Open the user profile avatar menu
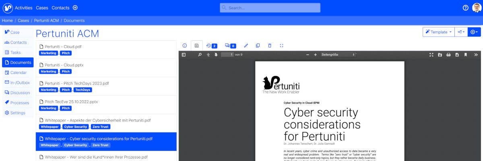 (x=477, y=8)
